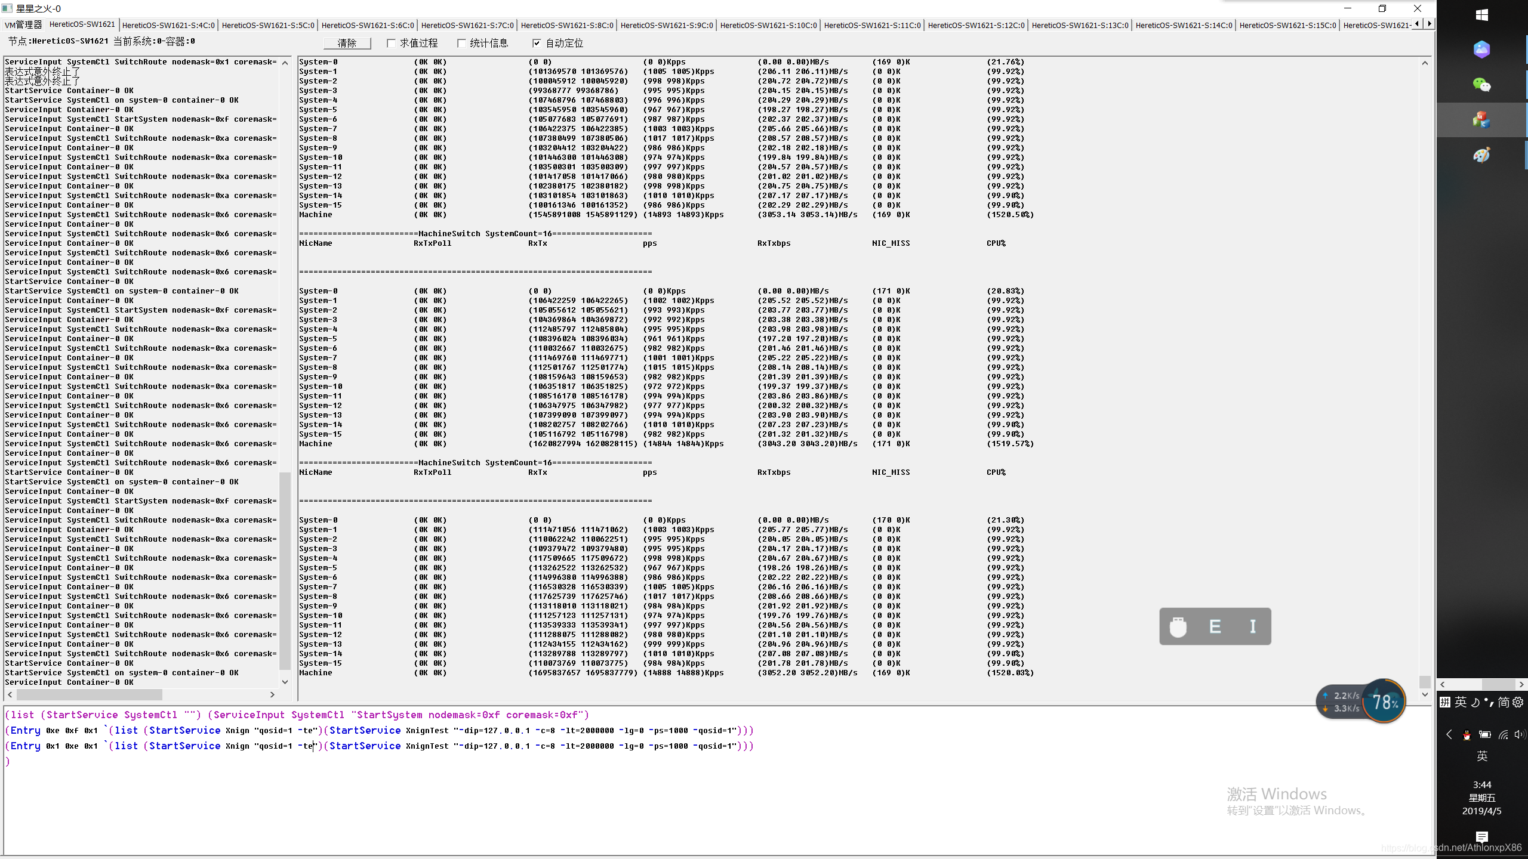The height and width of the screenshot is (859, 1528).
Task: Open the IME settings gear icon
Action: pyautogui.click(x=1518, y=702)
